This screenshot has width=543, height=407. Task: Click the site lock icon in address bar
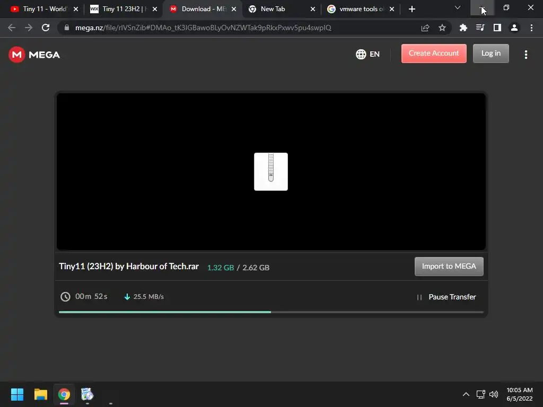(67, 28)
